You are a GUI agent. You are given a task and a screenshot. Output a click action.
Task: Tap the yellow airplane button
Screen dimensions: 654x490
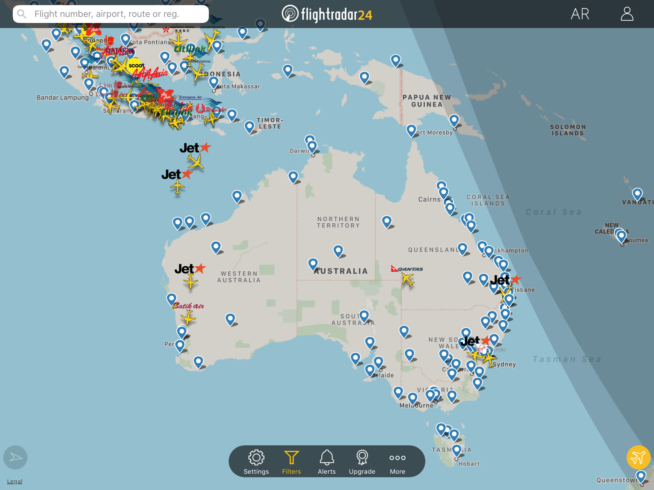point(638,457)
